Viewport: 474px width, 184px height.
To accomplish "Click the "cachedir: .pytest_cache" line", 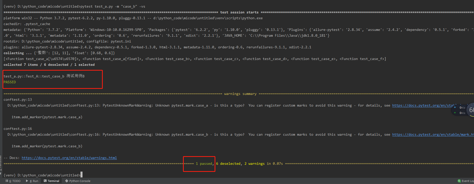I will (x=27, y=24).
